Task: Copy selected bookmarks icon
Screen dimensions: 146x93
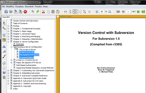Action: (48, 12)
